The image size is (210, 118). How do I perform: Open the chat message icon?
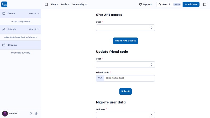(x=205, y=4)
